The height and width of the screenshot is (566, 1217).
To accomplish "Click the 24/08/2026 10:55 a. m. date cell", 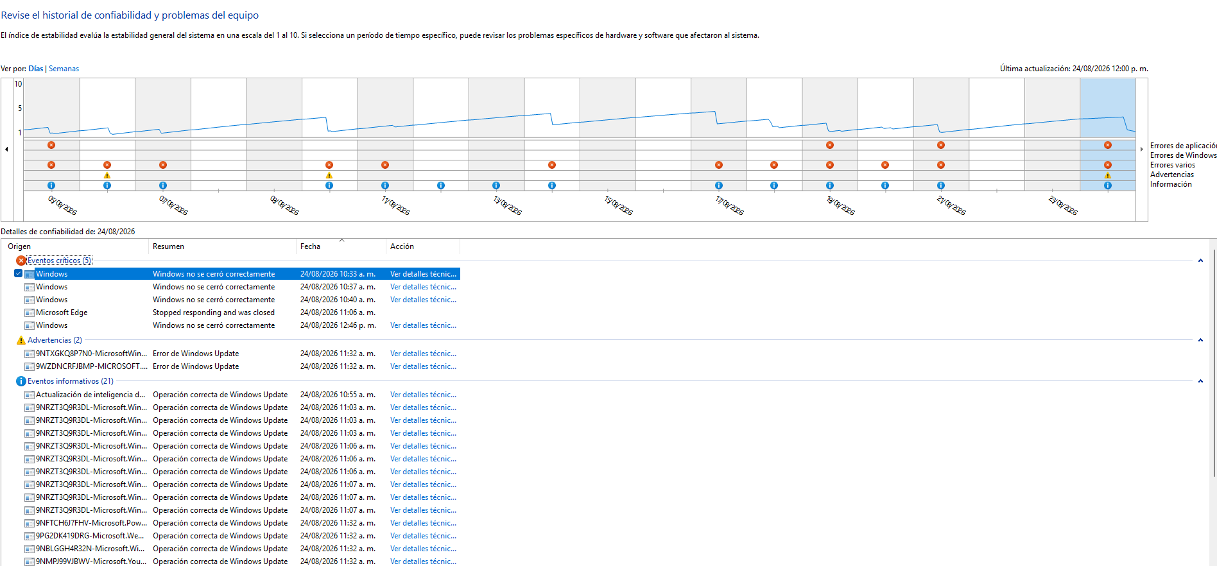I will pyautogui.click(x=338, y=395).
